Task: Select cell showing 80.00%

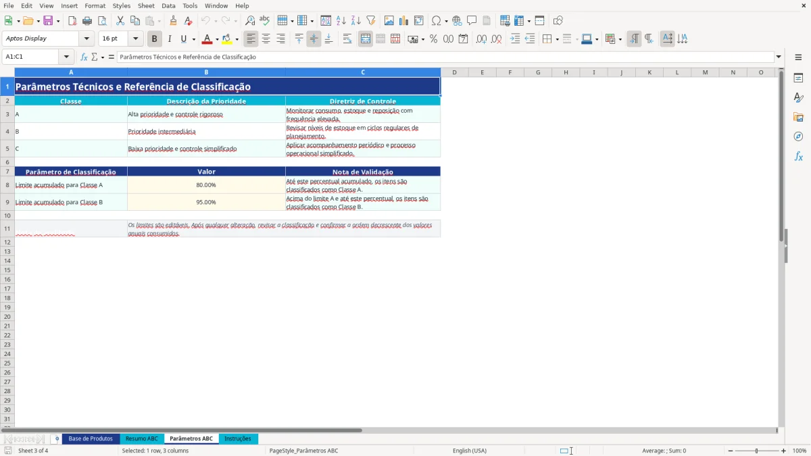Action: [x=206, y=185]
